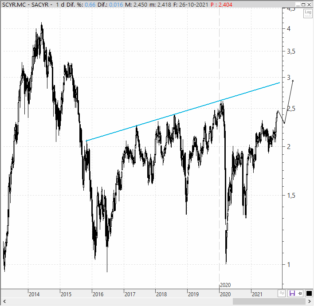Click the horizontal scrollbar thumb
The height and width of the screenshot is (306, 314).
click(x=269, y=302)
